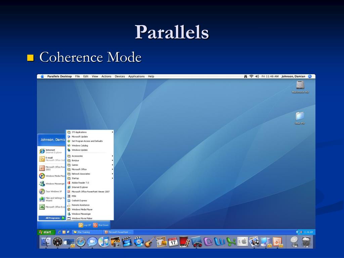The height and width of the screenshot is (258, 344).
Task: Open System Preferences in the dock
Action: tap(243, 242)
